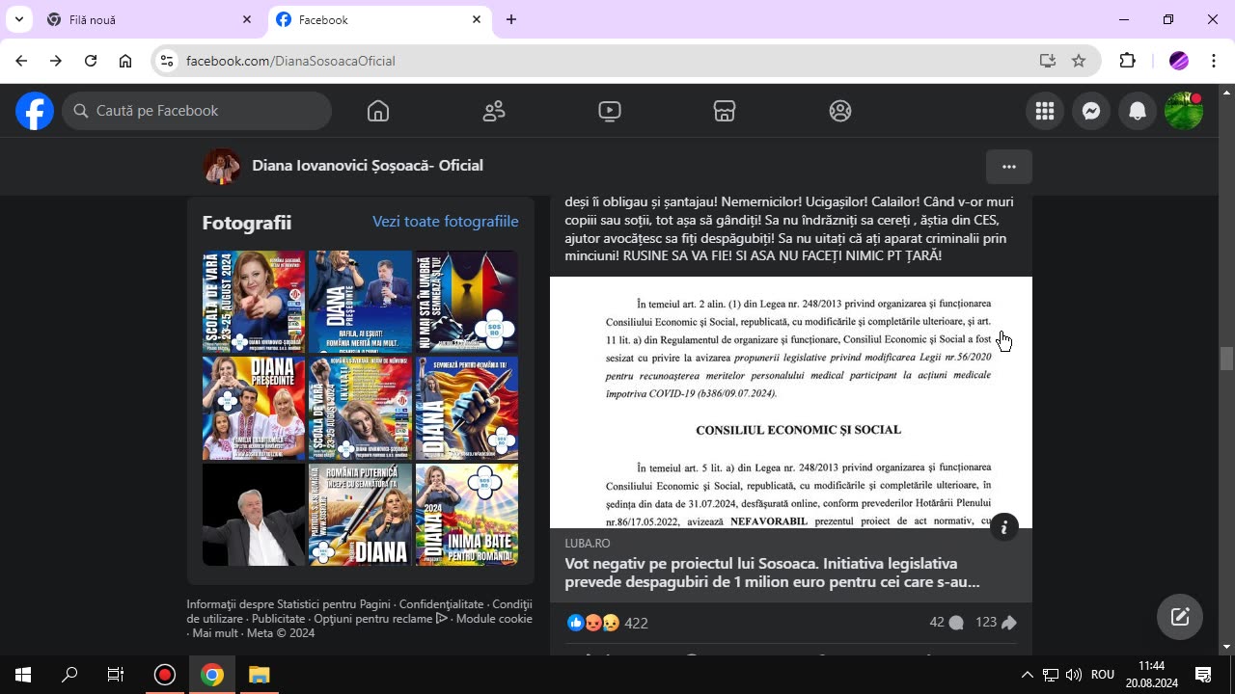Expand the Mai mult footer menu
This screenshot has width=1235, height=694.
pyautogui.click(x=214, y=633)
